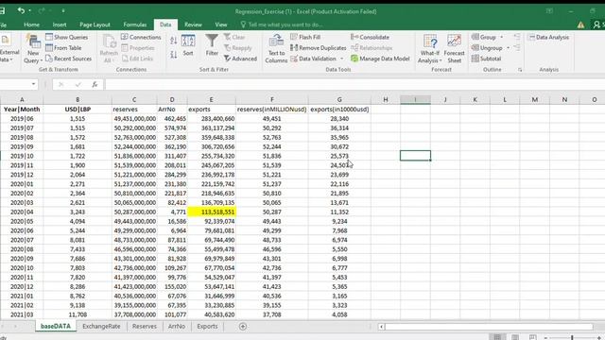Run Flash Fill
Screen dimensions: 605x340
[305, 37]
